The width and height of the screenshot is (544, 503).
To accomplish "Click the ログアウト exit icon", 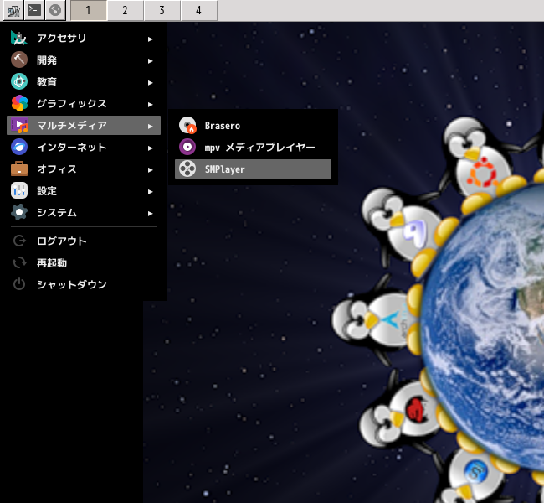I will (19, 241).
